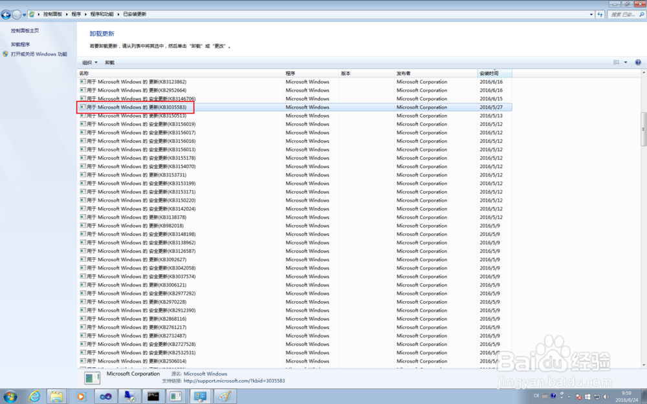Open recent pages dropdown beside Forward arrow
This screenshot has width=647, height=404.
click(25, 15)
